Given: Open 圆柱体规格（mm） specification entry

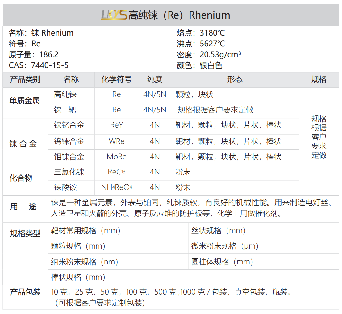Looking at the screenshot, I should (222, 262).
